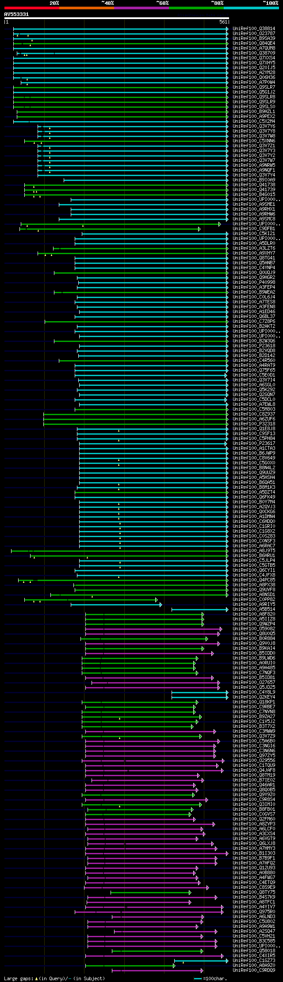Select hit label UniRef100_Q9Y9Z0

254,795
